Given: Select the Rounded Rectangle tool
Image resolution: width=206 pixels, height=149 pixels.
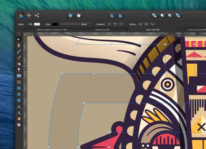Looking at the screenshot, I should [19, 100].
